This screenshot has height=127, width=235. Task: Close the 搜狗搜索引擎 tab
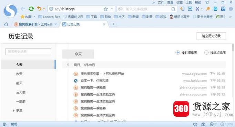(x=56, y=24)
